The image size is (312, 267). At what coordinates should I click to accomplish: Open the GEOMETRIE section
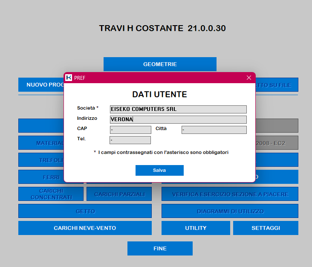point(160,64)
